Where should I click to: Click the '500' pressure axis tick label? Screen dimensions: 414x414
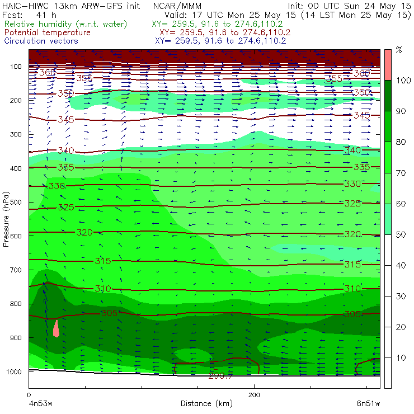(16, 203)
